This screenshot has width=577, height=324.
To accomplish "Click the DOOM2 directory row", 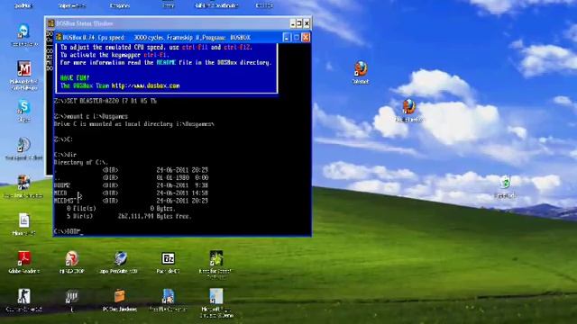I will pyautogui.click(x=131, y=185).
